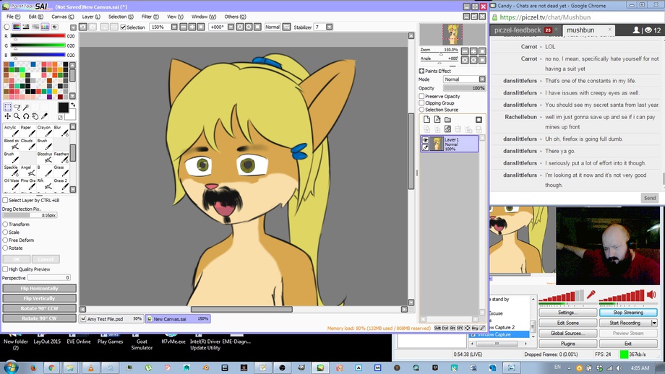Pick the Zoom magnifier tool

click(x=17, y=116)
